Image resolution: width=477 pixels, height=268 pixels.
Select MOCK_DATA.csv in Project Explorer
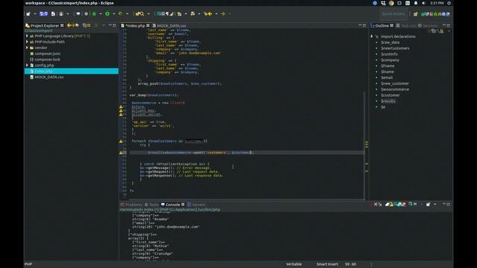pyautogui.click(x=48, y=77)
